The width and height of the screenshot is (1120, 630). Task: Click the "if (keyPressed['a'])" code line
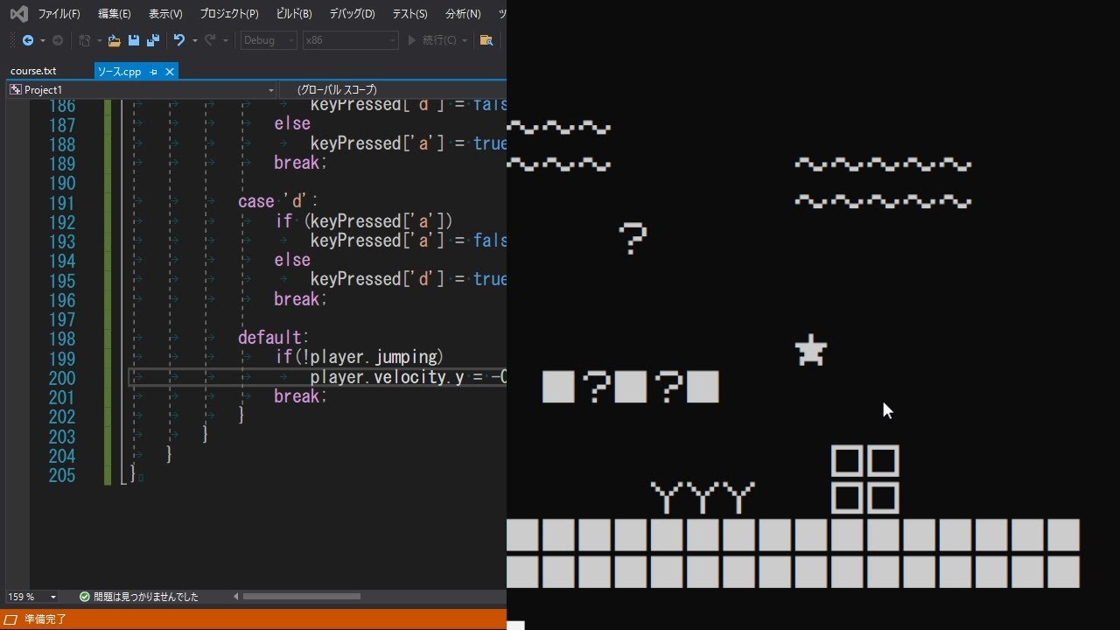(x=364, y=221)
